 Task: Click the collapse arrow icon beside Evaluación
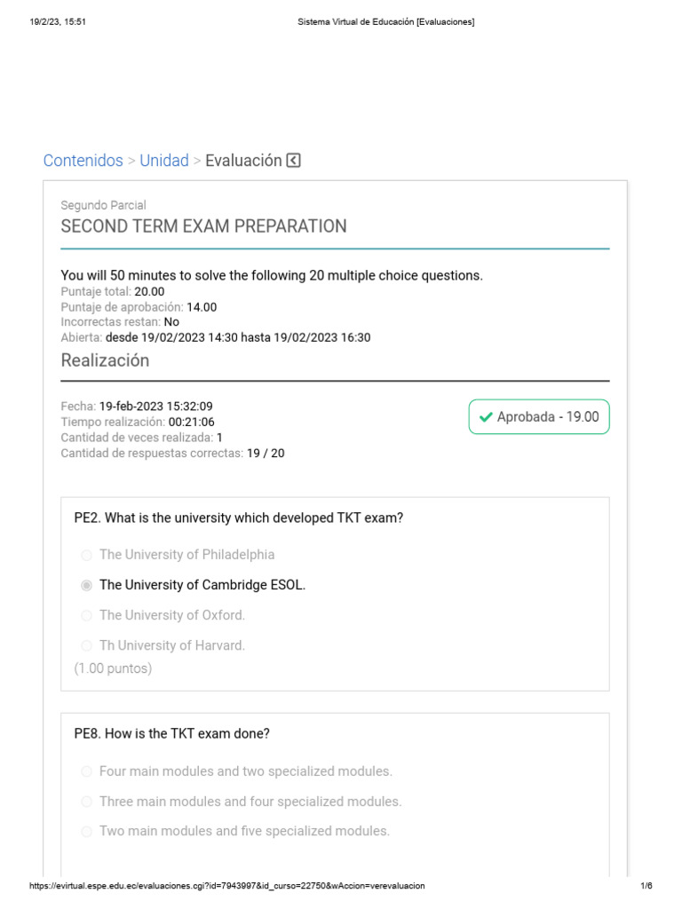coord(294,161)
